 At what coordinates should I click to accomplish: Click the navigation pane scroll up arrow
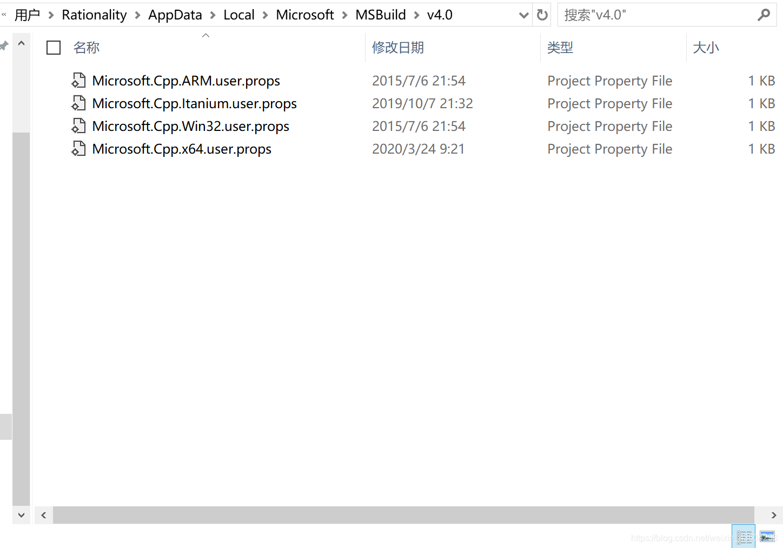pos(21,43)
